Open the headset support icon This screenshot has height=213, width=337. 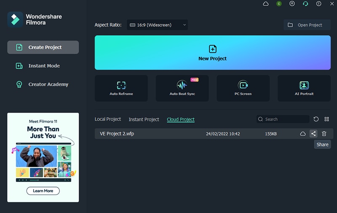coord(305,4)
